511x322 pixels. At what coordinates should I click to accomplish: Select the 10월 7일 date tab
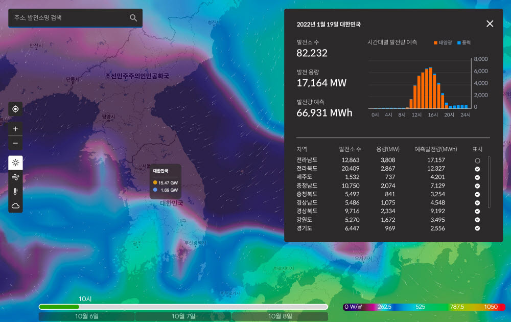(x=183, y=316)
